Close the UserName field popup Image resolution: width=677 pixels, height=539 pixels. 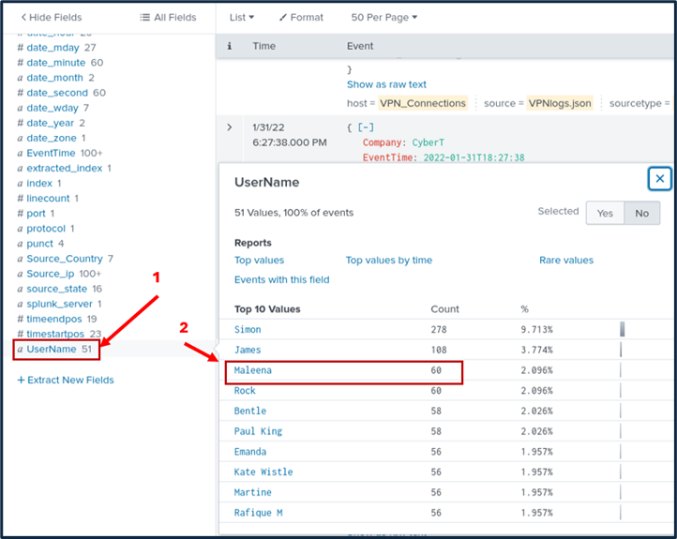[x=659, y=178]
